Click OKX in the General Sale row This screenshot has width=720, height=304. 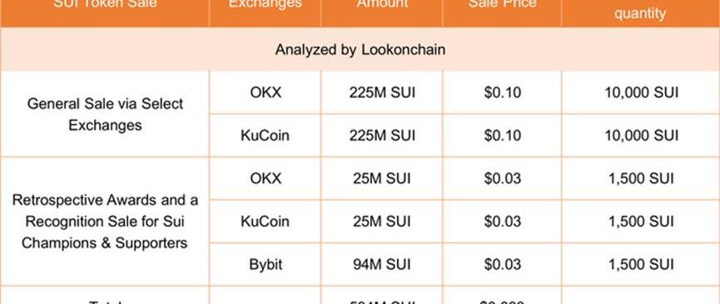point(266,93)
